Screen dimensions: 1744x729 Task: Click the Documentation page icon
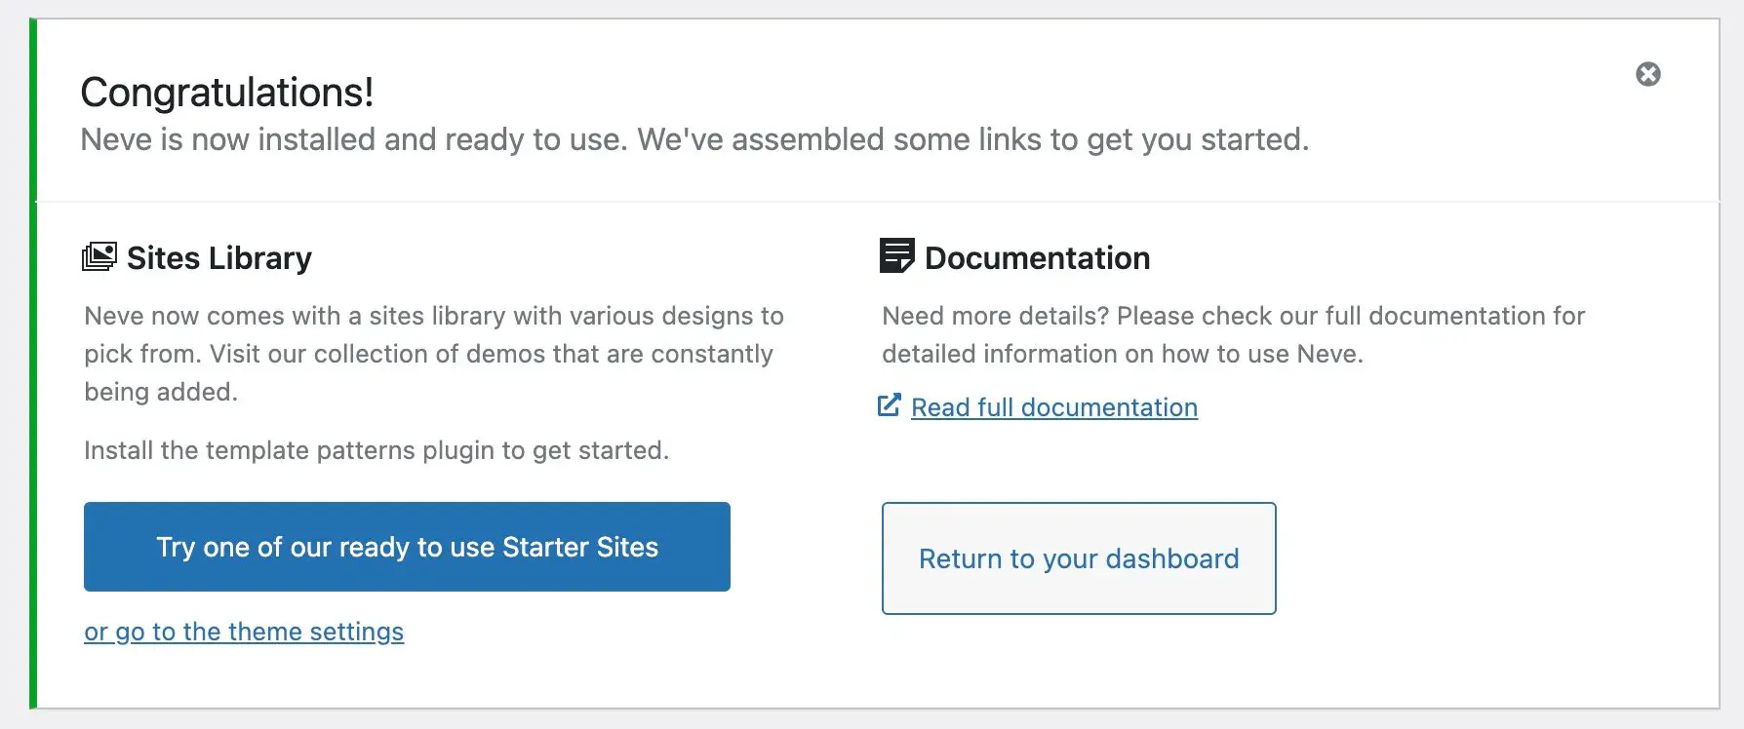[x=896, y=256]
